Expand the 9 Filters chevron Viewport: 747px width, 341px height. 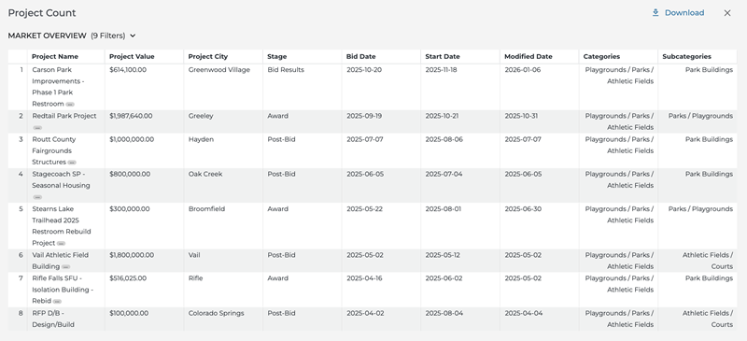133,36
